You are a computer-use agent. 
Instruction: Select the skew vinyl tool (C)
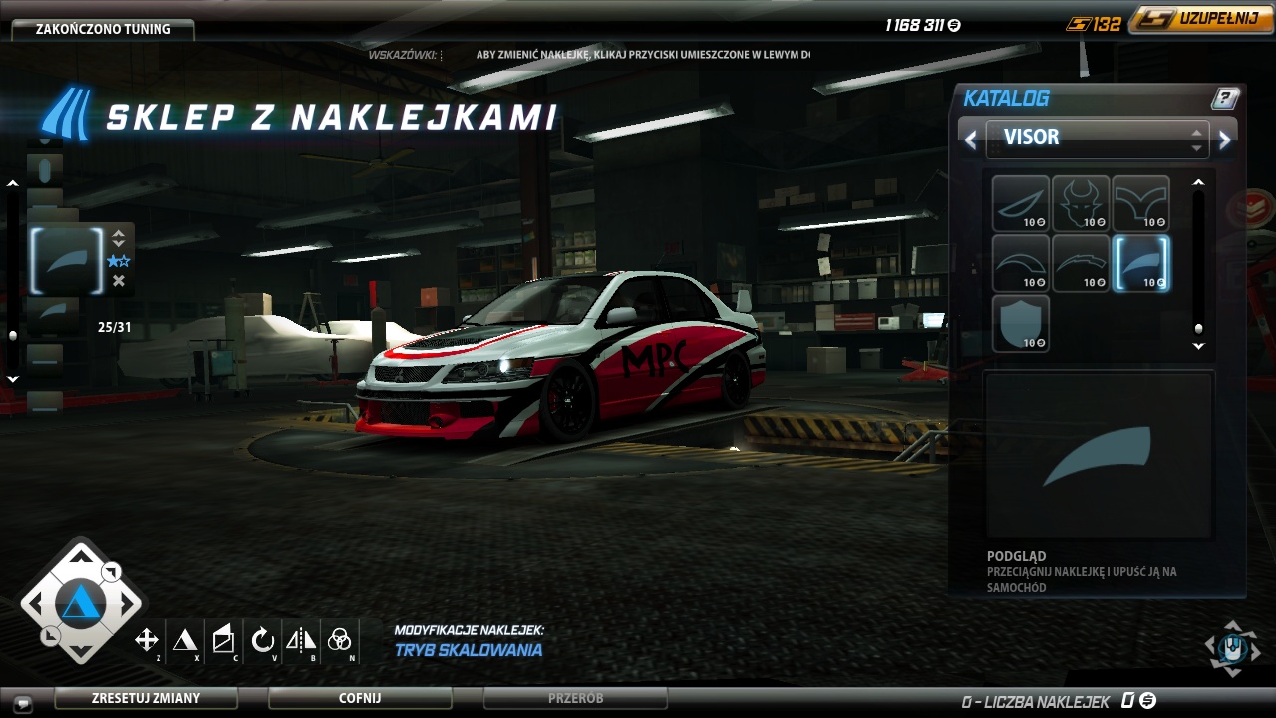[x=223, y=640]
